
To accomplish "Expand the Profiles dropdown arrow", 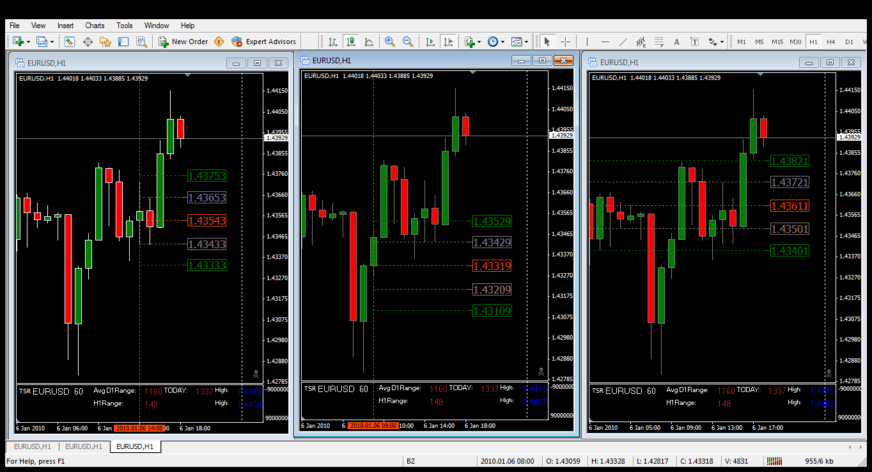I will pos(52,42).
